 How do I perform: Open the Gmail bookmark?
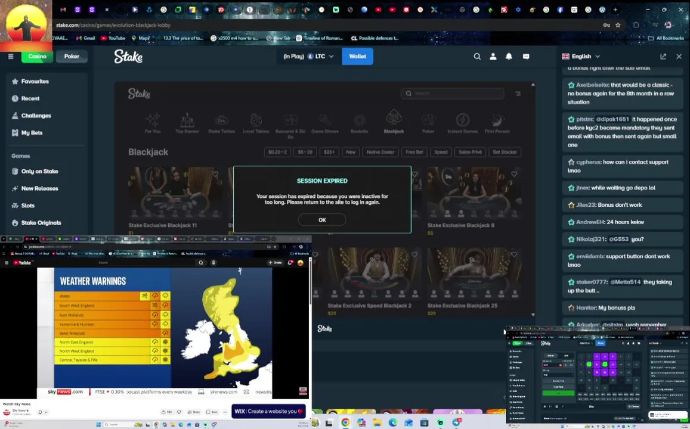click(85, 38)
